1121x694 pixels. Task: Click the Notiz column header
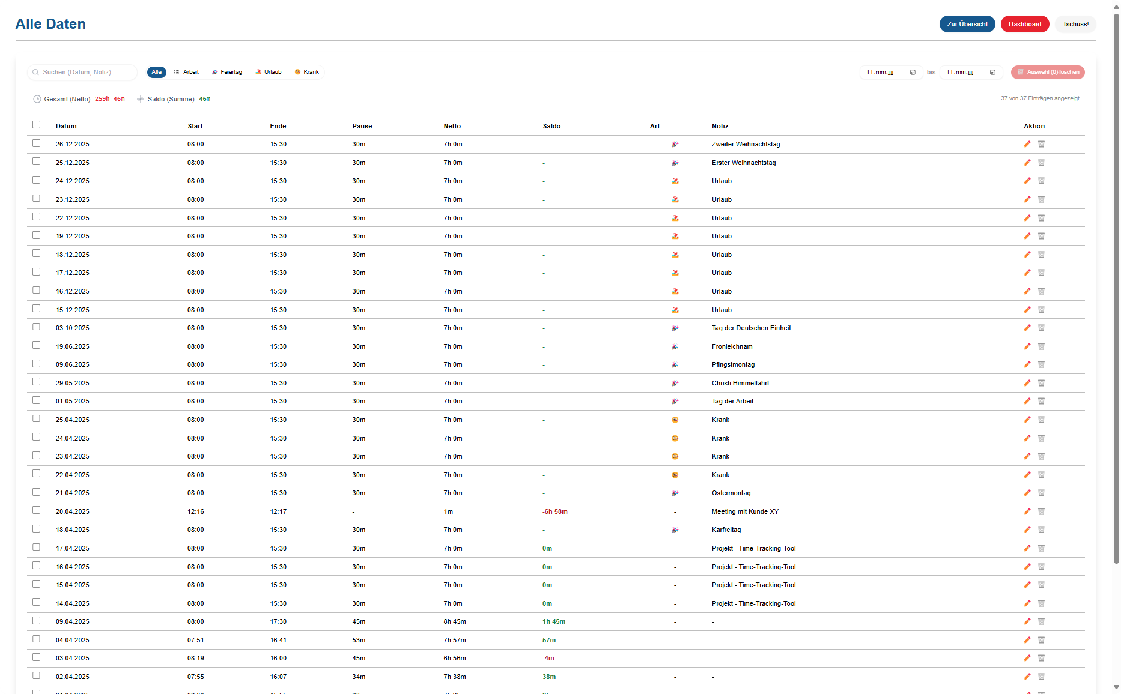coord(720,126)
